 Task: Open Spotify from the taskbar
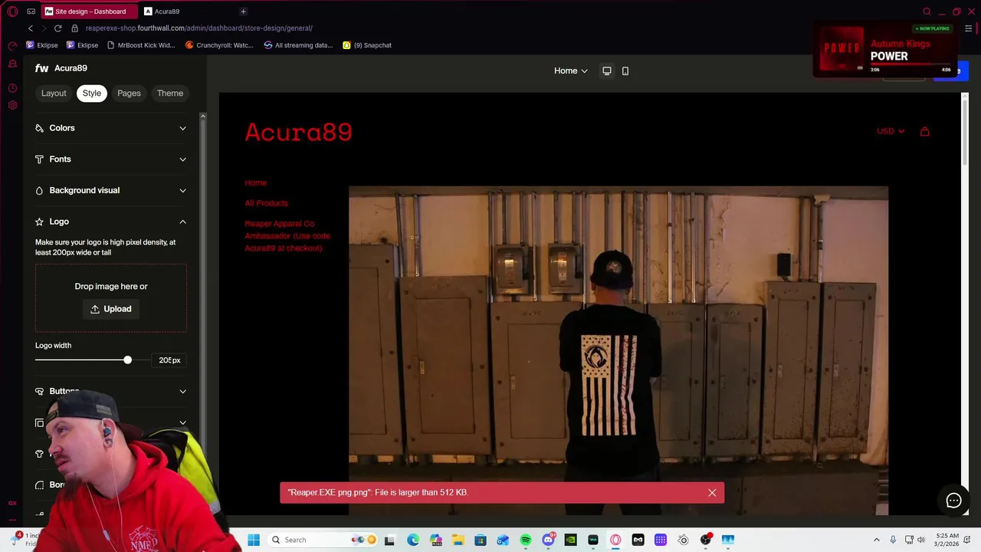[525, 540]
